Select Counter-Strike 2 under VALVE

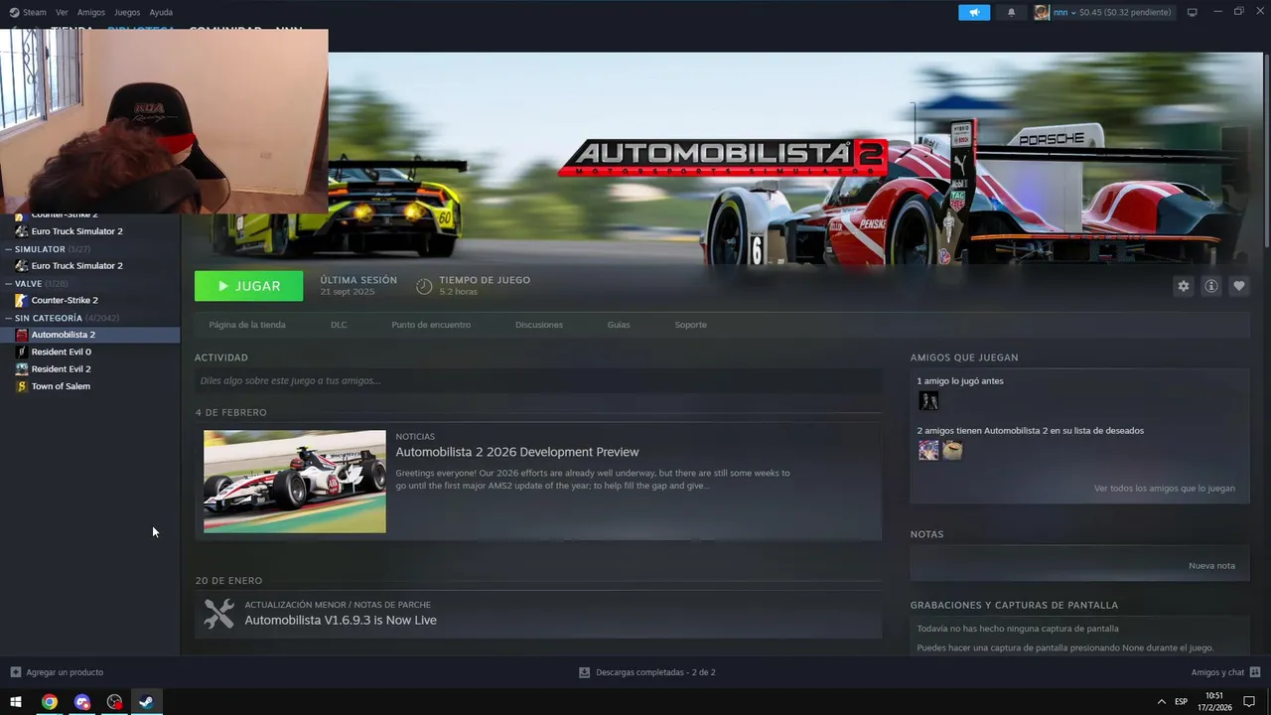(x=65, y=300)
